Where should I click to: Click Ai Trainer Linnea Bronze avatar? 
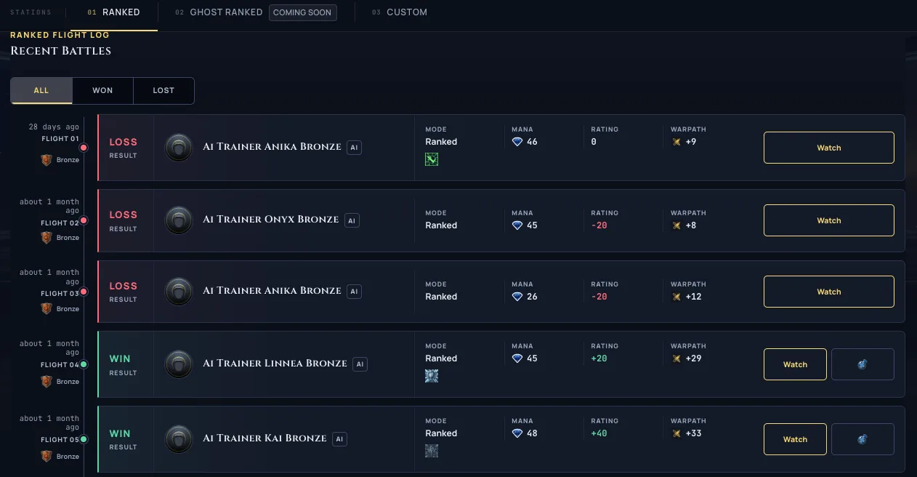click(x=179, y=364)
